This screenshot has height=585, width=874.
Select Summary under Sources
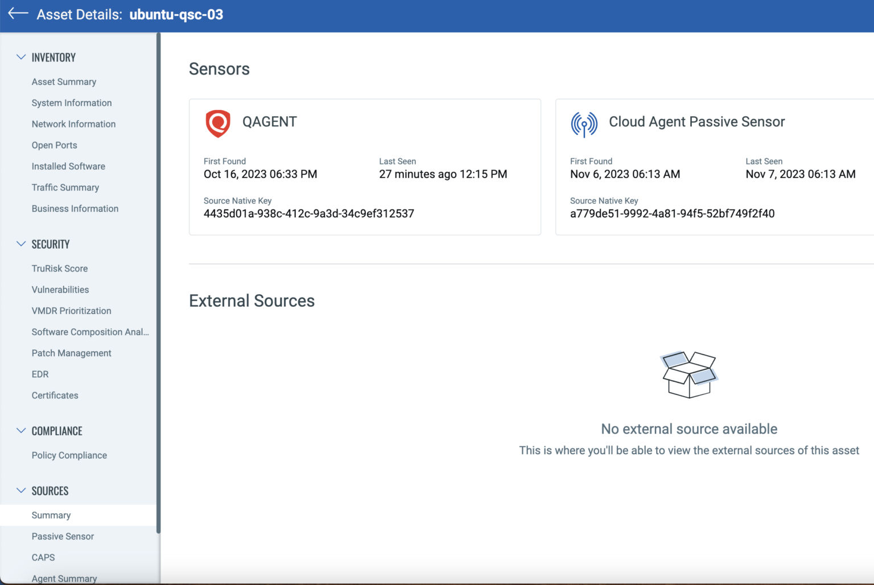51,515
